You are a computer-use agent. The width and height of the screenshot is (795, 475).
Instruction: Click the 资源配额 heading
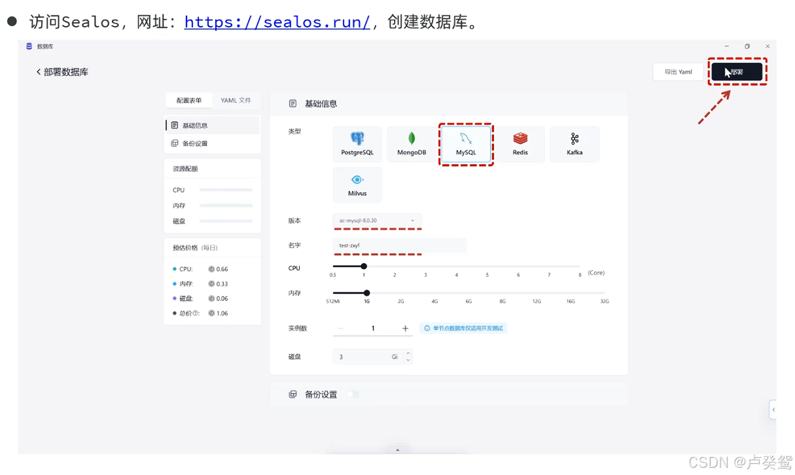click(185, 169)
